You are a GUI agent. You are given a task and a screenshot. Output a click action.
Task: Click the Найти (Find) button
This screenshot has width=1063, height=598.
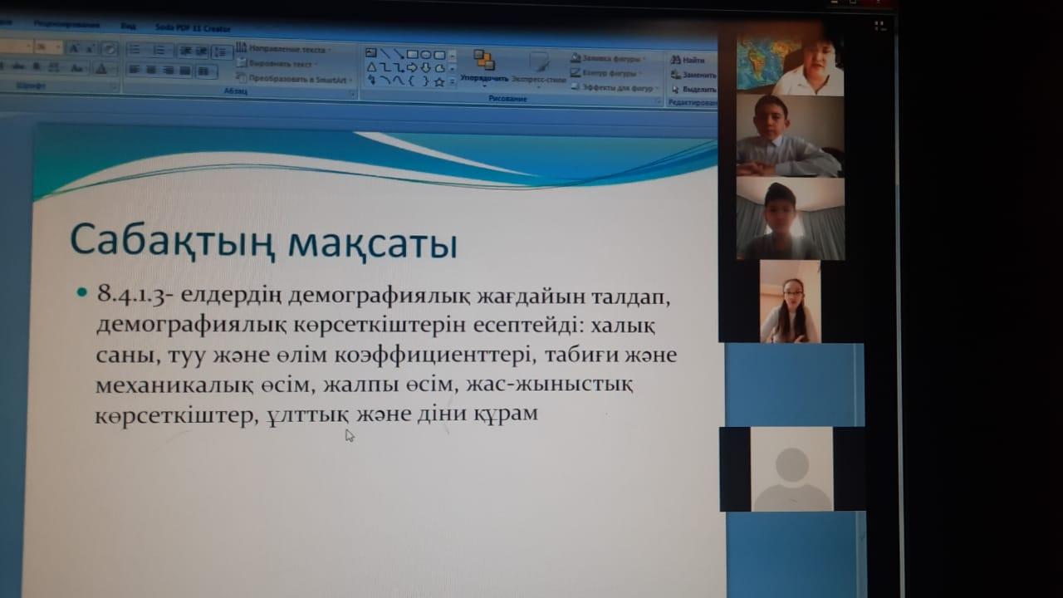click(x=693, y=60)
